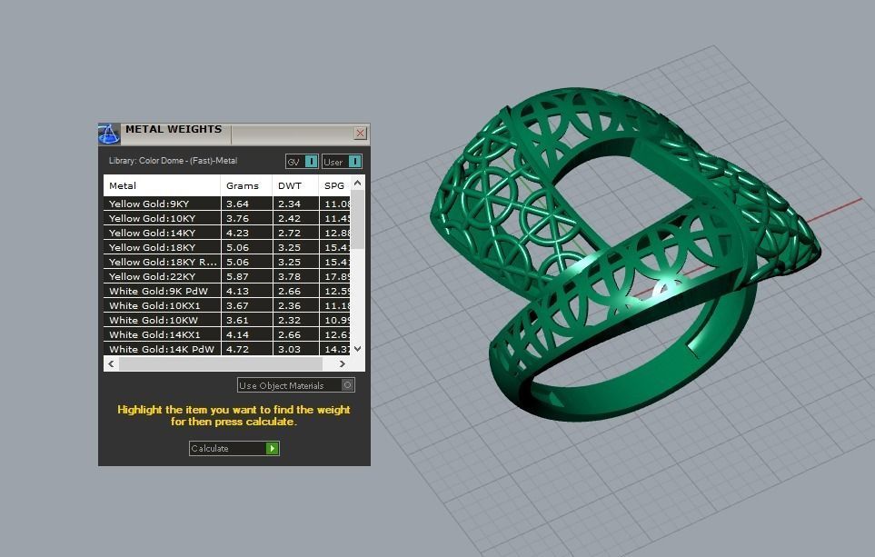Click the scroll down arrow of metal list

tap(358, 348)
